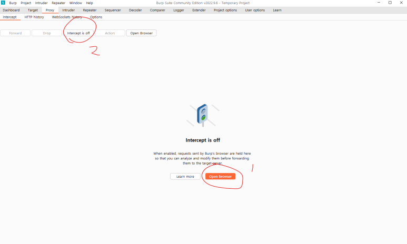Close the Burp Suite window
The width and height of the screenshot is (407, 244).
pyautogui.click(x=401, y=3)
